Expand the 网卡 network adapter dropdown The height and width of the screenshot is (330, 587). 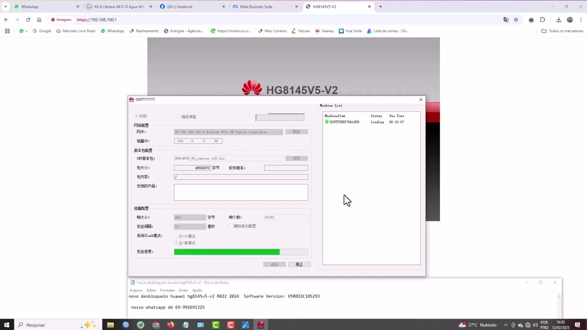click(x=228, y=132)
